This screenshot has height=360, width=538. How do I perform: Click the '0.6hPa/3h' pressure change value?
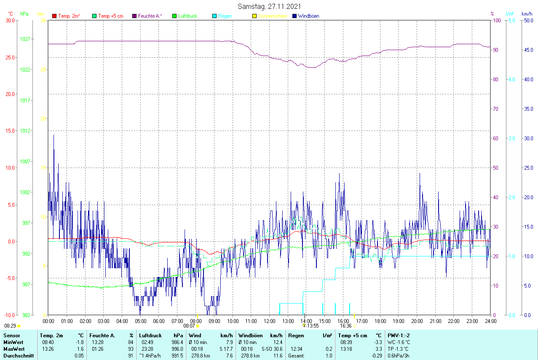tap(399, 356)
